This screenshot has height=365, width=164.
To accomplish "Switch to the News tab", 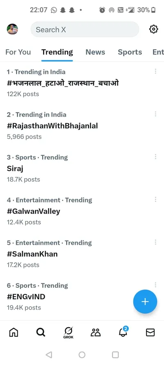I will pyautogui.click(x=95, y=52).
